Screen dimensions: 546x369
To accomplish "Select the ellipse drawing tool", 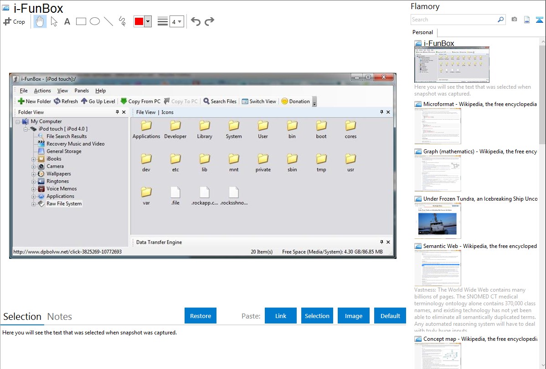I will [95, 21].
